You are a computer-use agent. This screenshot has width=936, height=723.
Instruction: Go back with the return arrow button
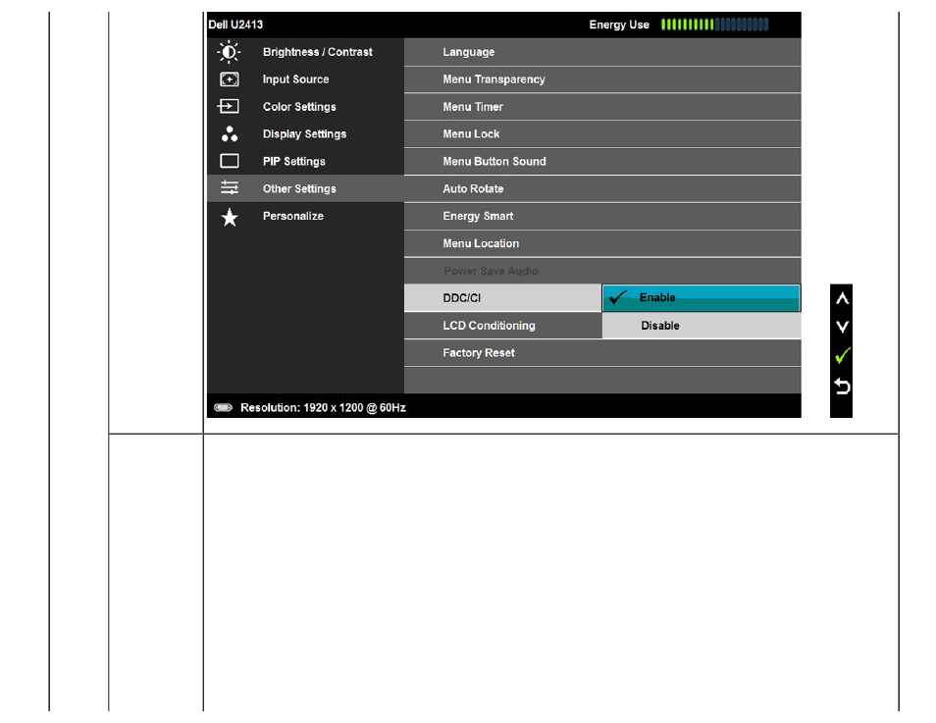[842, 387]
